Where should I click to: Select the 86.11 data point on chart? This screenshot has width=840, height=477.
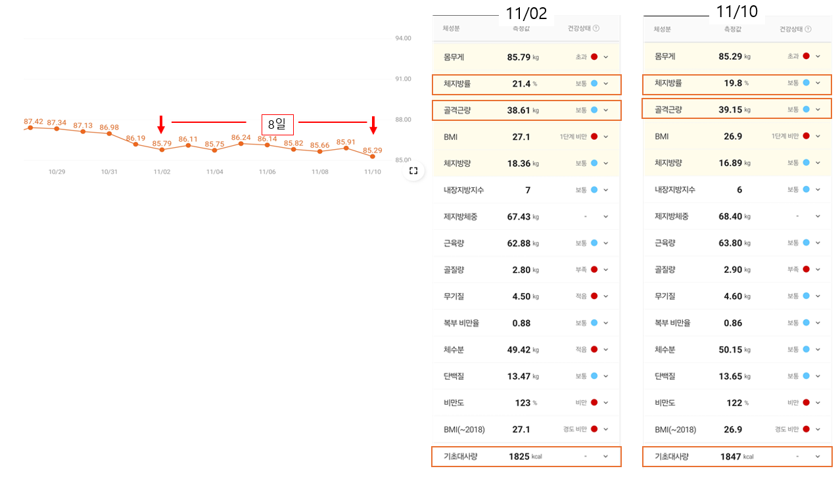(188, 145)
